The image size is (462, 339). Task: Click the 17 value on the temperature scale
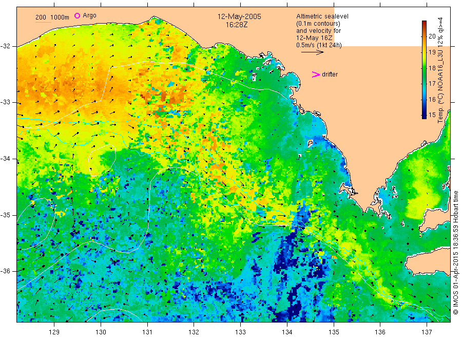tap(432, 84)
